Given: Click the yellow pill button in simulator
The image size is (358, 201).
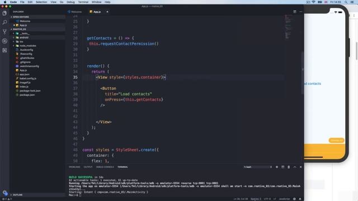Looking at the screenshot, I should pyautogui.click(x=336, y=140).
